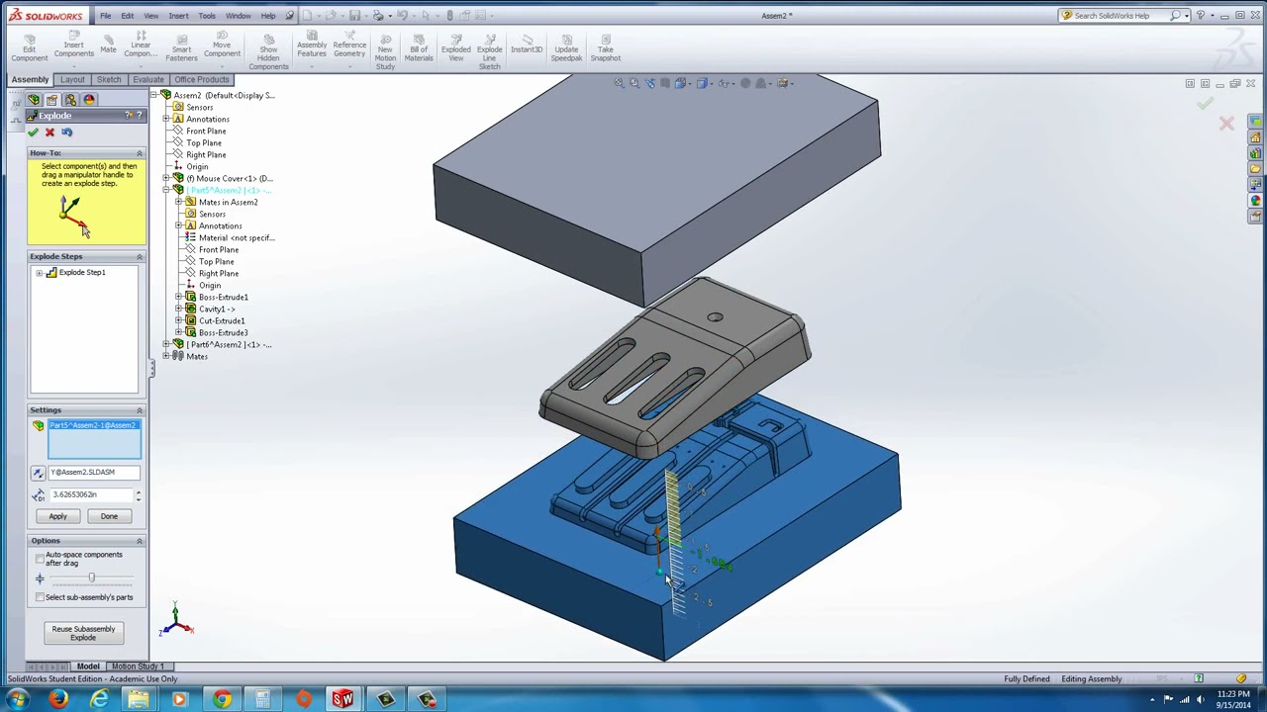The image size is (1267, 712).
Task: Collapse the Settings section
Action: pyautogui.click(x=139, y=410)
